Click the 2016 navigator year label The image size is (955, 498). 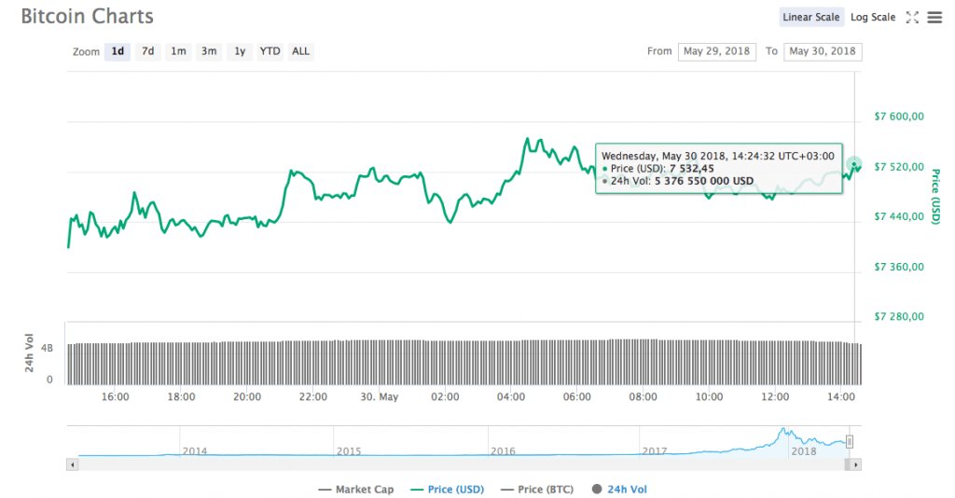coord(503,451)
